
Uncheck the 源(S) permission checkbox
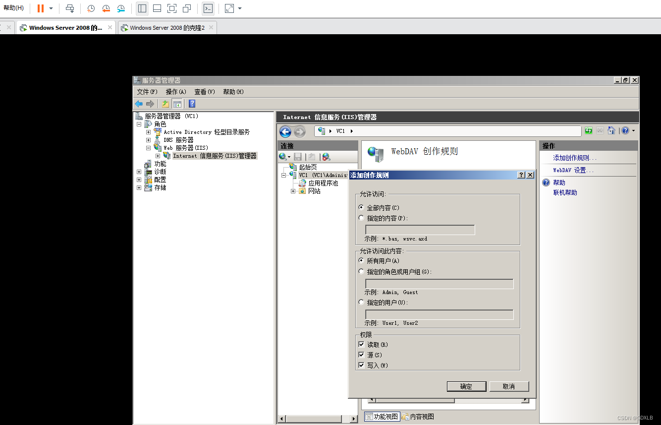click(361, 355)
